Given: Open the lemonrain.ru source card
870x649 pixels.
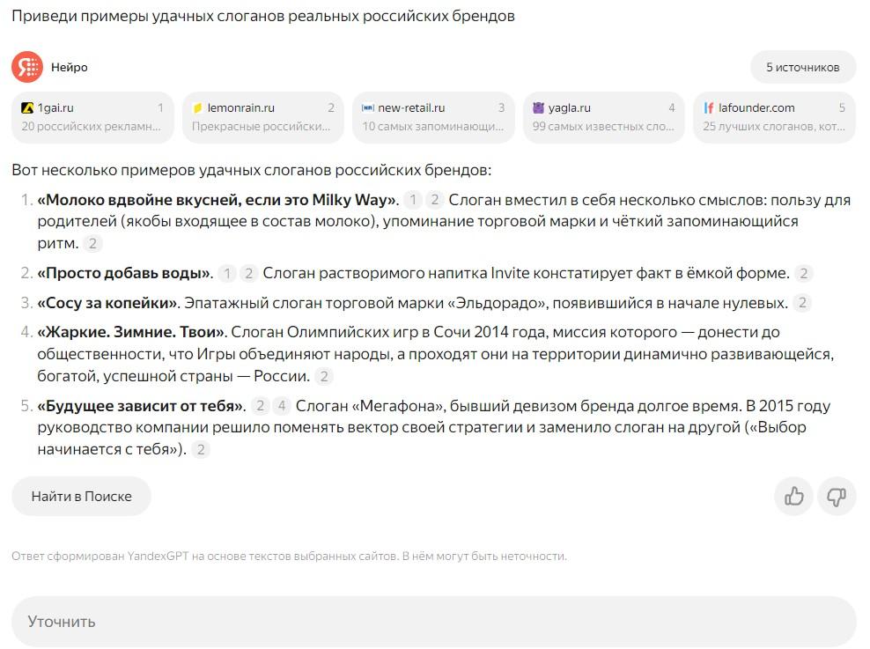Looking at the screenshot, I should [x=263, y=117].
